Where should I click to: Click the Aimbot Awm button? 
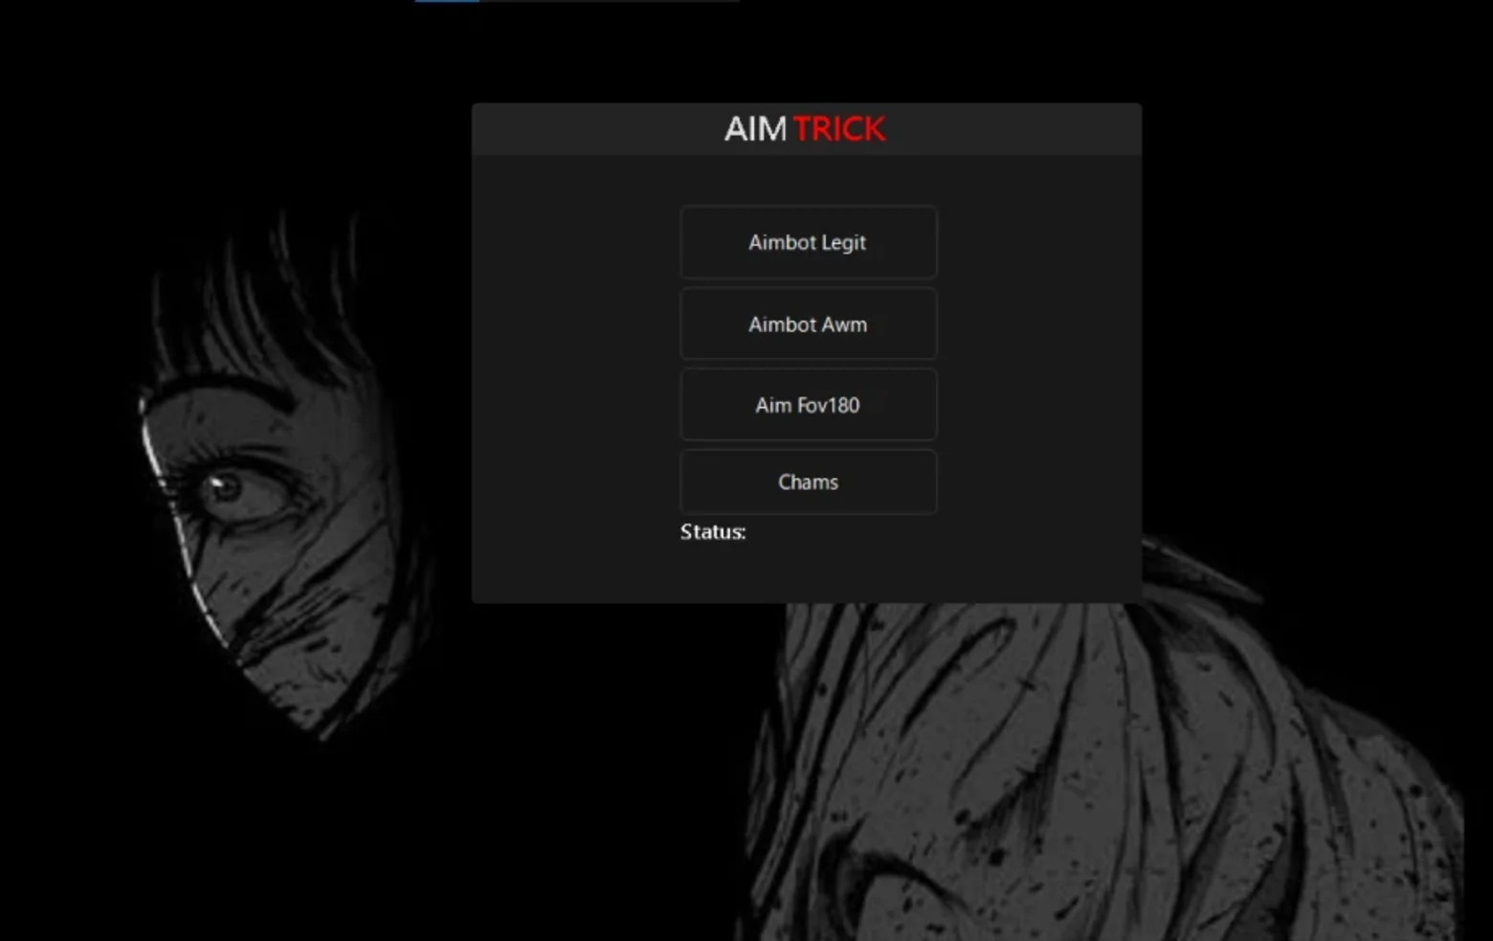809,324
